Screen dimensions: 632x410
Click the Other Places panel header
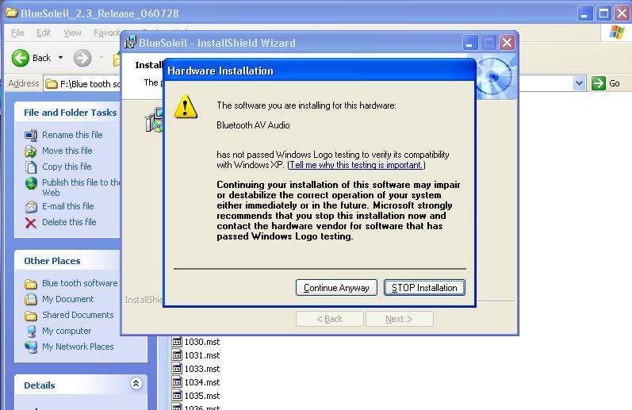coord(67,260)
